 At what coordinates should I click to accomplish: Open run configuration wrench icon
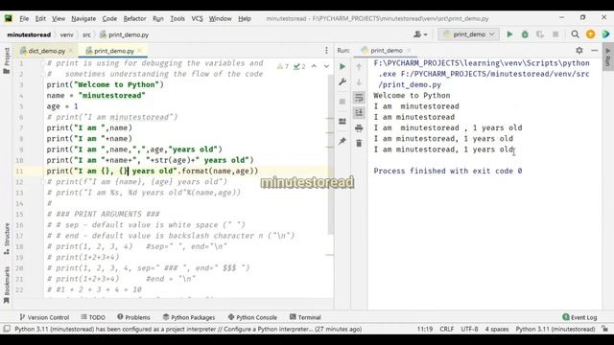[x=342, y=81]
